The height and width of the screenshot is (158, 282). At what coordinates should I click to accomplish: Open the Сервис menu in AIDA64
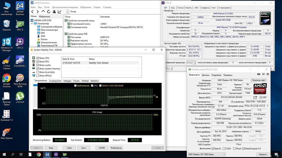[x=97, y=7]
